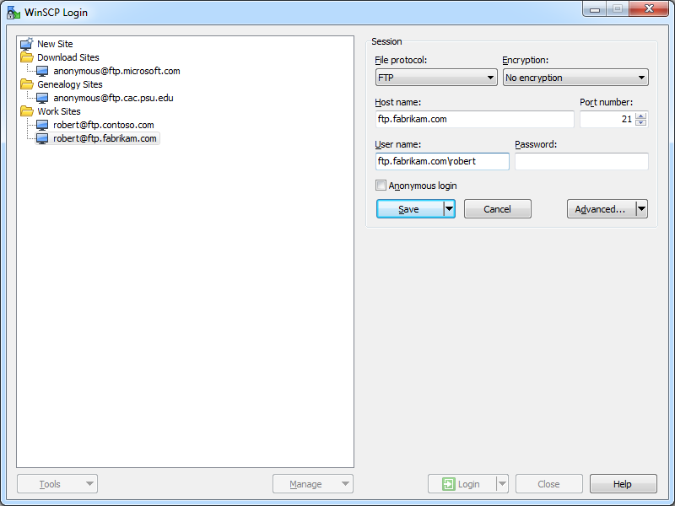This screenshot has width=675, height=506.
Task: Expand the Save button dropdown arrow
Action: pyautogui.click(x=449, y=209)
